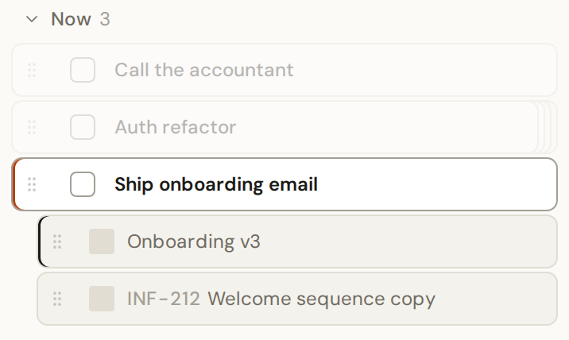Mark Ship onboarding email as done
The width and height of the screenshot is (569, 340).
[83, 184]
